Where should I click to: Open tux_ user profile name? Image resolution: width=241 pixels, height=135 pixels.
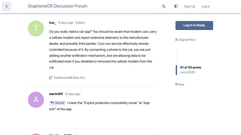[52, 23]
